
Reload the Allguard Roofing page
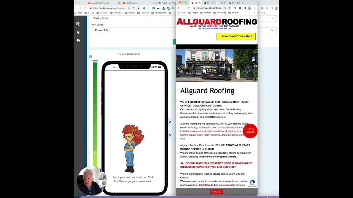[188, 8]
